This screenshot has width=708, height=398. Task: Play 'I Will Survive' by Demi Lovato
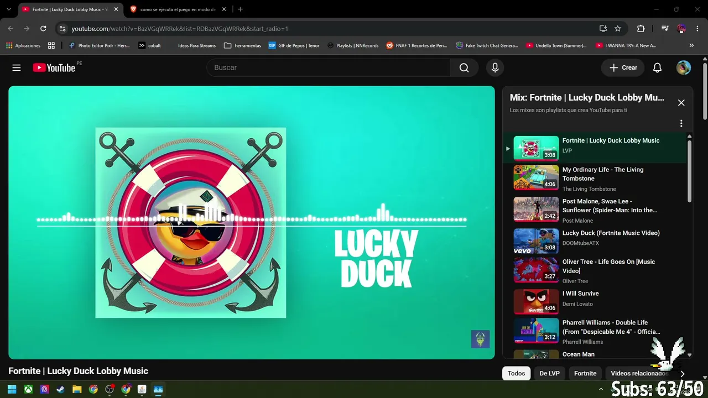pos(595,301)
